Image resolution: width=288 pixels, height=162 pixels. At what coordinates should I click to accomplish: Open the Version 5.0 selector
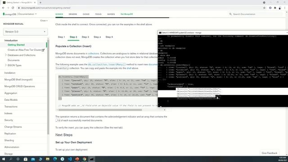(x=25, y=31)
